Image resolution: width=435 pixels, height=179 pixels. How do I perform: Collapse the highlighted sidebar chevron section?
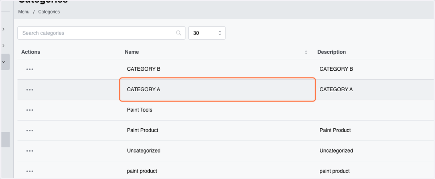pyautogui.click(x=3, y=62)
